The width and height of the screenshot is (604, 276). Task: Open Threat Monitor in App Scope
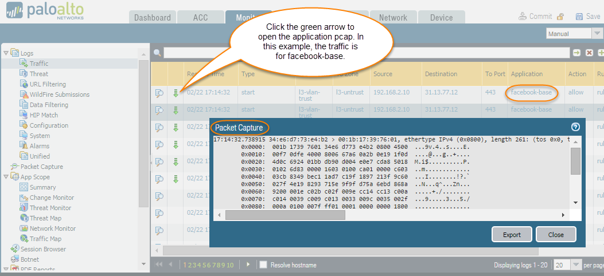tap(50, 208)
